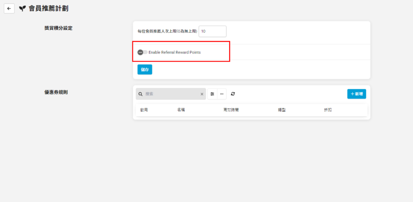This screenshot has height=202, width=413.
Task: Click the sprout icon beside 會員推薦計劃
Action: (x=22, y=8)
